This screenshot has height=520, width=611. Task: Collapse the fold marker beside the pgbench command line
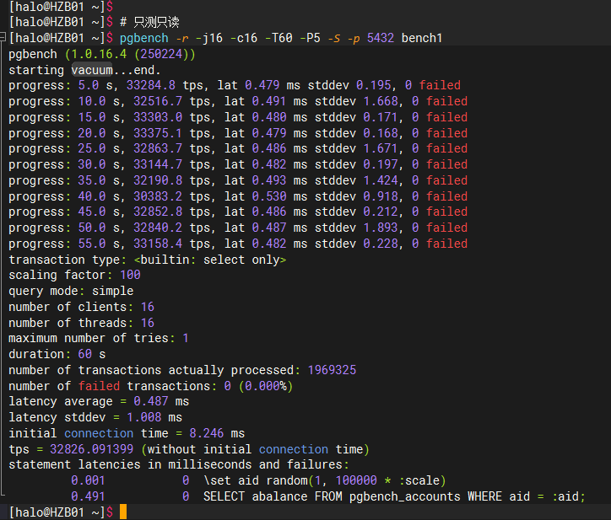(x=3, y=37)
